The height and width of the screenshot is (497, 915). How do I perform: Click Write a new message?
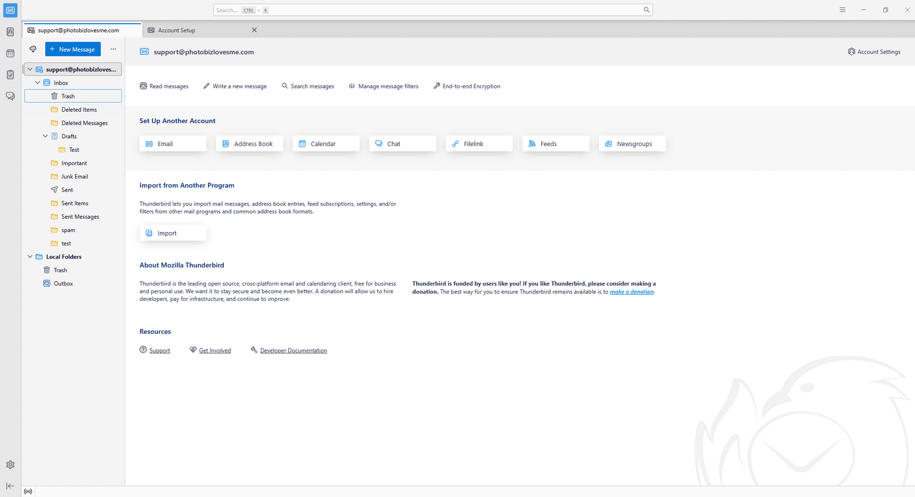(235, 86)
